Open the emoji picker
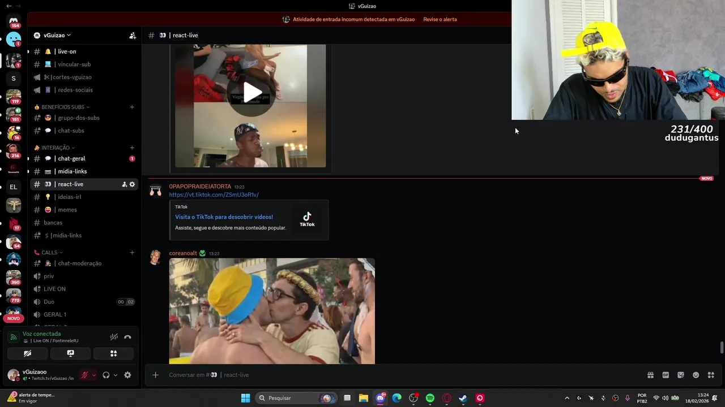The width and height of the screenshot is (725, 407). click(x=696, y=375)
